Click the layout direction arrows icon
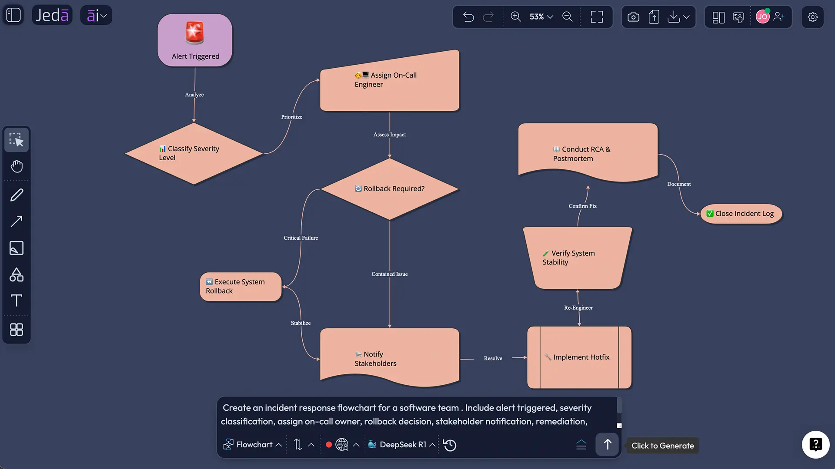835x469 pixels. (298, 445)
